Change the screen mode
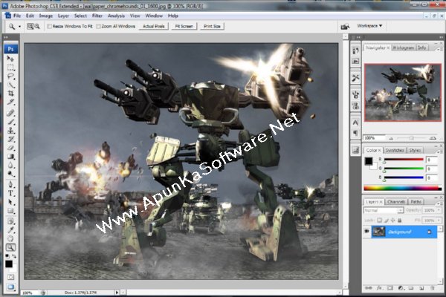446x297 pixels. tap(10, 287)
